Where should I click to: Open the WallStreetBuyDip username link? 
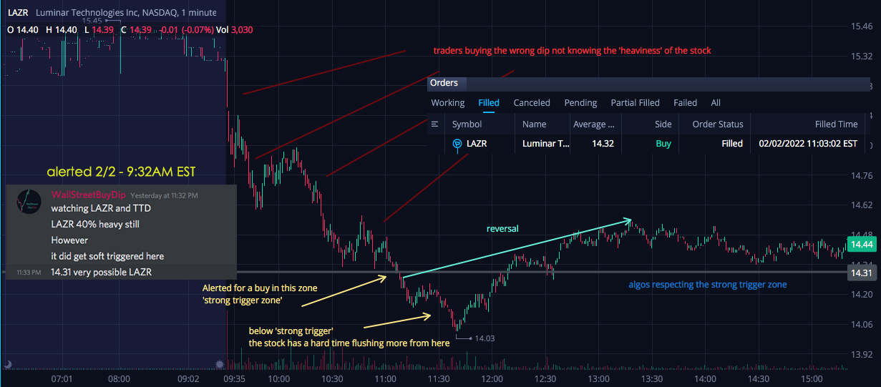pyautogui.click(x=89, y=195)
